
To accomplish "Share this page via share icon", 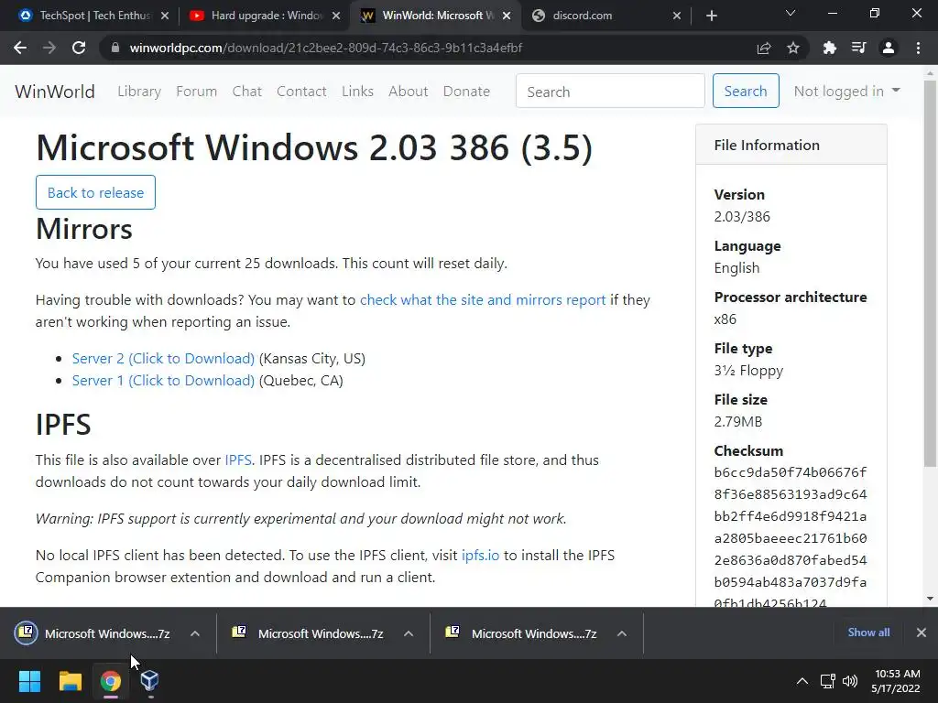I will [x=764, y=48].
